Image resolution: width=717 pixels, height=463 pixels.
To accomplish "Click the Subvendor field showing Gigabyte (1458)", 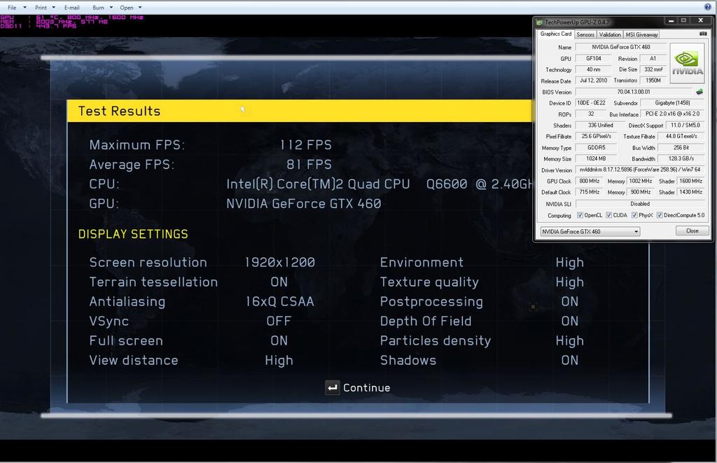I will (x=672, y=103).
